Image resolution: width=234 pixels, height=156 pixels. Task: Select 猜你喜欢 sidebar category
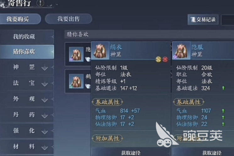coord(27,52)
